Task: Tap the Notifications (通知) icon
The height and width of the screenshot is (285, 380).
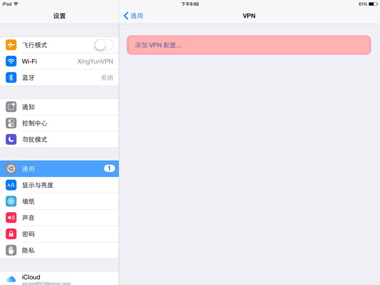Action: coord(11,107)
